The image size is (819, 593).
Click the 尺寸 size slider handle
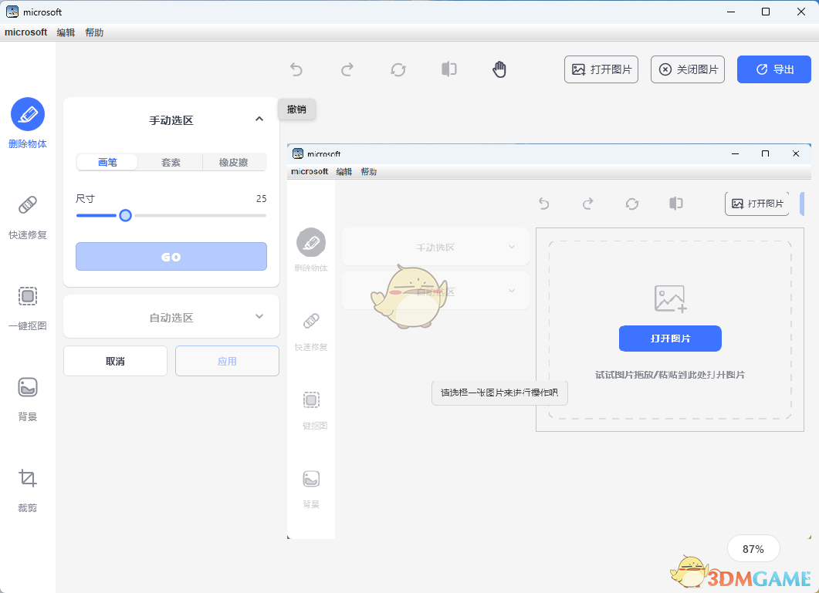tap(125, 215)
